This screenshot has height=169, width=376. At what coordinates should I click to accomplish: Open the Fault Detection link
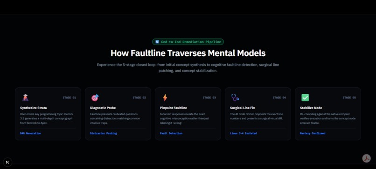171,133
